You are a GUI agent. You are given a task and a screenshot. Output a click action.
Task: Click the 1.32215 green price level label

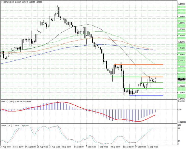tap(181, 38)
